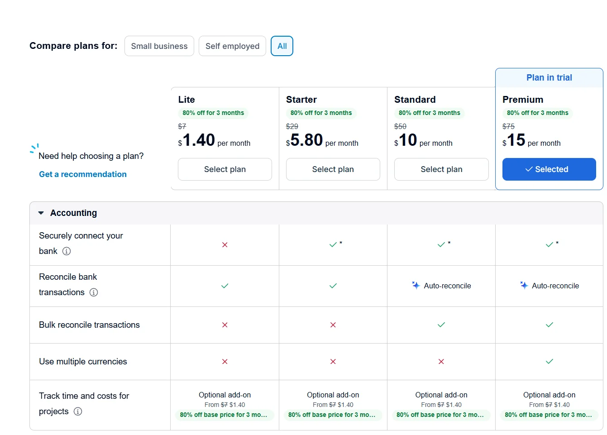Select the Starter plan

333,169
